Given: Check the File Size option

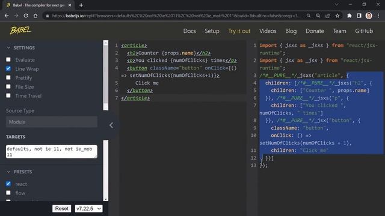Looking at the screenshot, I should coord(8,86).
